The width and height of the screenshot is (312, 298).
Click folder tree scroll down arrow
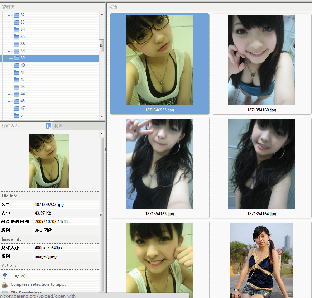102,116
